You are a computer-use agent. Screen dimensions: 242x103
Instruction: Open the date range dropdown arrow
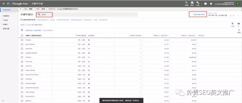coord(231,15)
